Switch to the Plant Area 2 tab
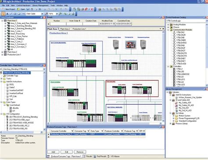This screenshot has width=208, height=160. [x=65, y=29]
